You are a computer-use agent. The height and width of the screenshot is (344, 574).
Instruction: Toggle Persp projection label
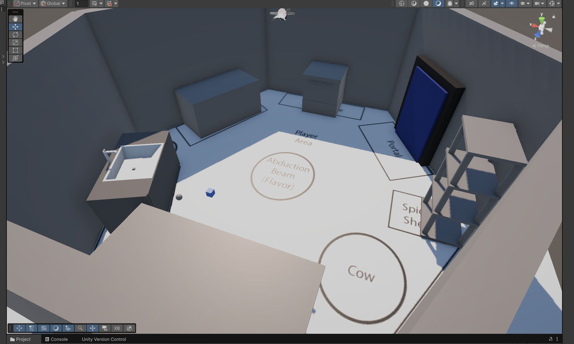click(541, 46)
